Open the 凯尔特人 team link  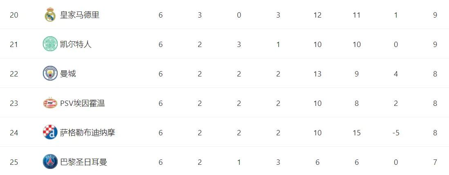coord(76,45)
